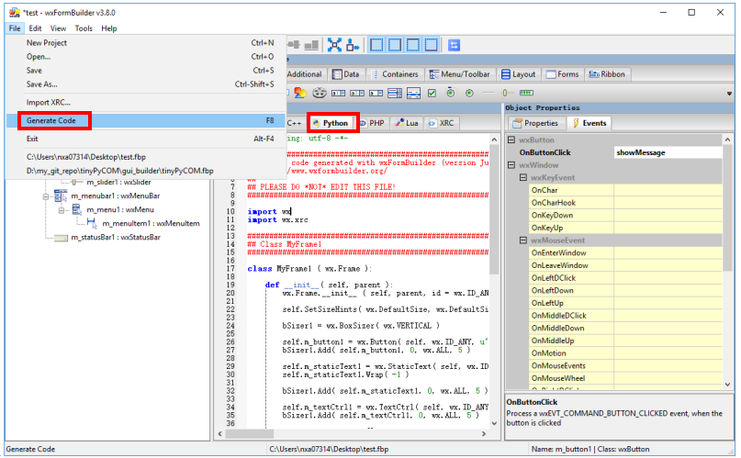Open the Data palette tab
Image resolution: width=741 pixels, height=458 pixels.
(x=346, y=74)
